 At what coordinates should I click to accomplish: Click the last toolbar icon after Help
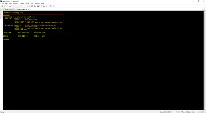coord(54,6)
